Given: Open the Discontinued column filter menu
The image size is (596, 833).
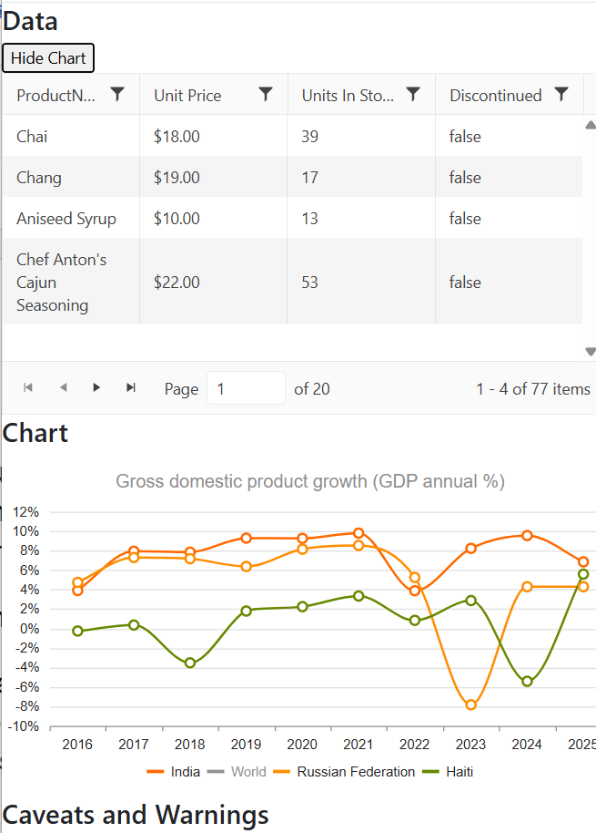Looking at the screenshot, I should 562,95.
